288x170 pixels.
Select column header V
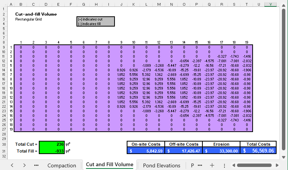(x=270, y=4)
